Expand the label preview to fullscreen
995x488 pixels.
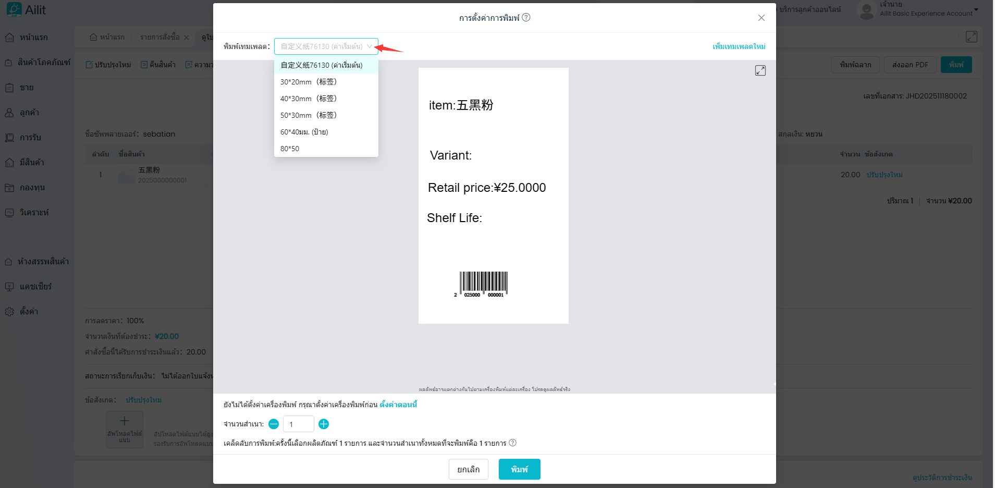pyautogui.click(x=760, y=70)
